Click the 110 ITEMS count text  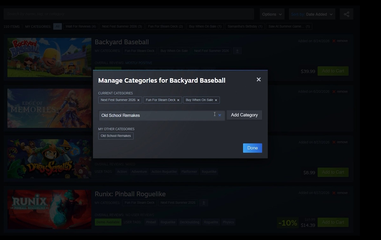pyautogui.click(x=12, y=27)
